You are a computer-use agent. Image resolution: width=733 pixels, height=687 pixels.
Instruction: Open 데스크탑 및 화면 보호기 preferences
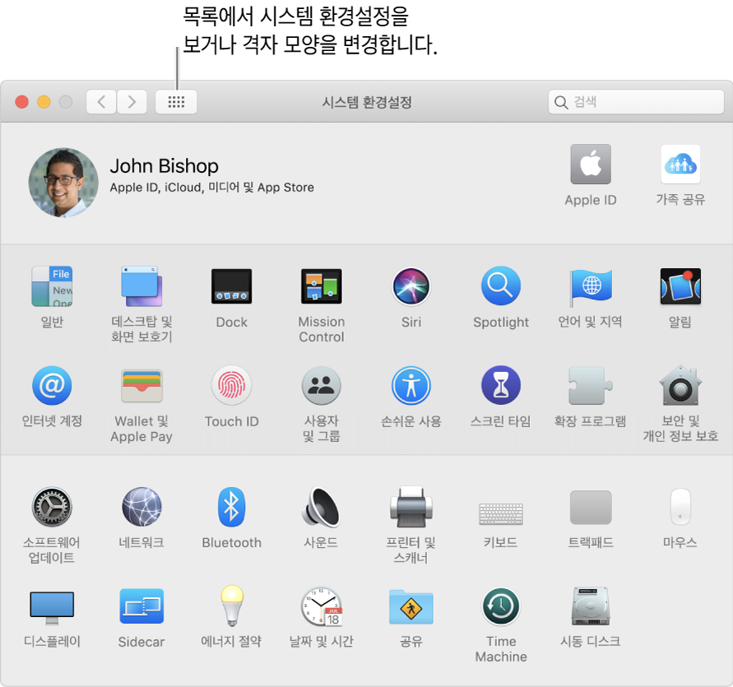(x=141, y=286)
